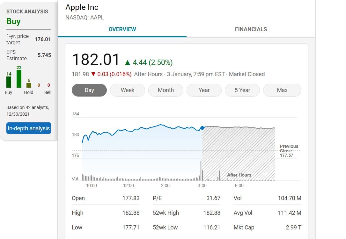The height and width of the screenshot is (239, 346).
Task: Click the Buy bar labeled 14
Action: [x=9, y=82]
